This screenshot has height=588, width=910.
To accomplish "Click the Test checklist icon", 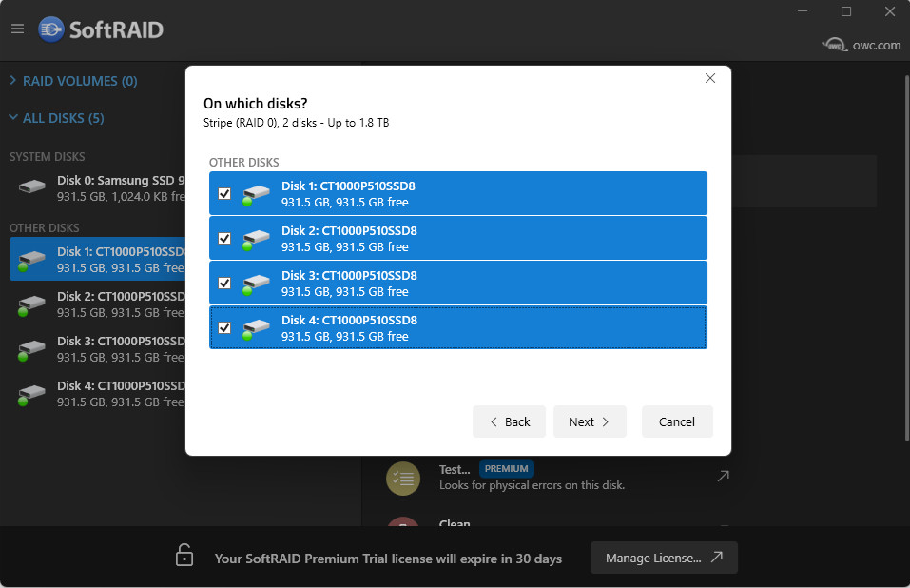I will click(403, 479).
